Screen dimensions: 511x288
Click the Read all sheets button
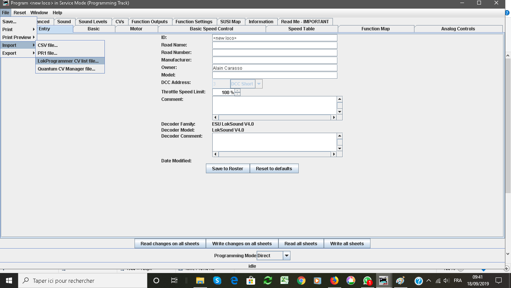[x=301, y=243]
